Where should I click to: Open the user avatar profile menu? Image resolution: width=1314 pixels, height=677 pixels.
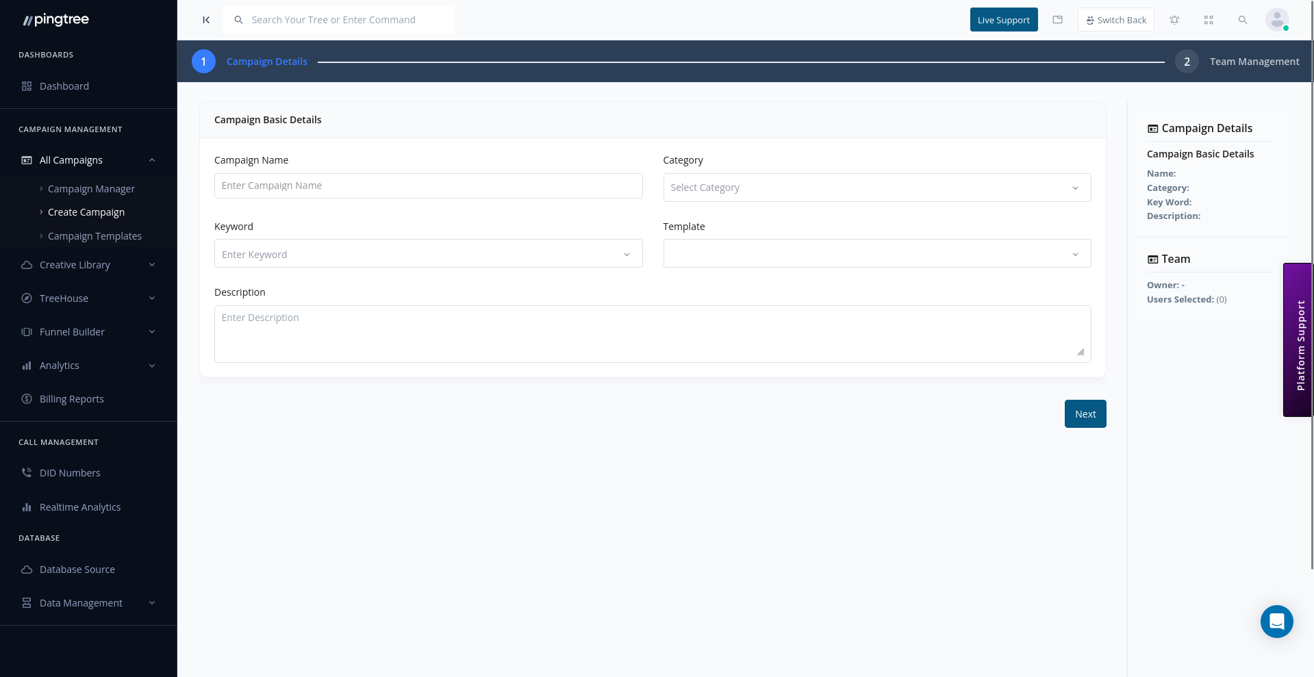[1277, 19]
